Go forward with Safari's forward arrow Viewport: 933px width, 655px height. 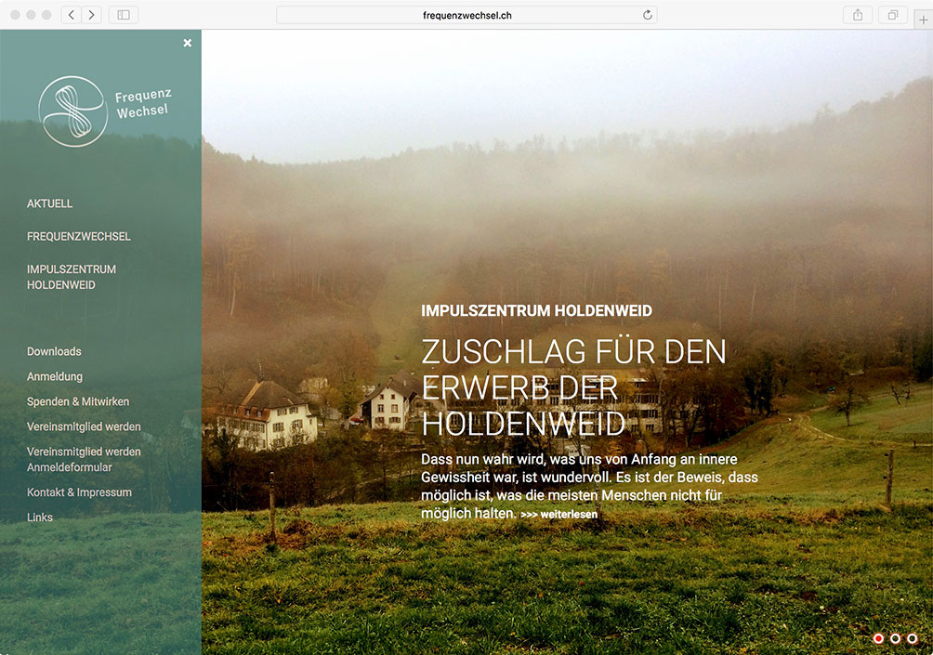[x=91, y=15]
